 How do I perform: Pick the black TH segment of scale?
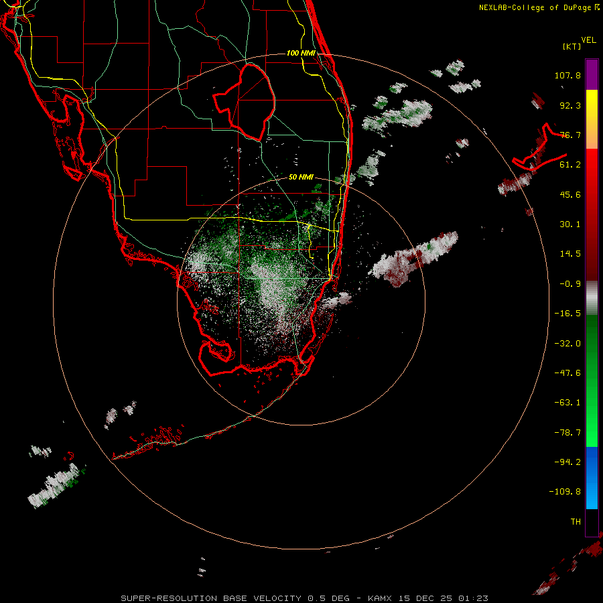592,522
